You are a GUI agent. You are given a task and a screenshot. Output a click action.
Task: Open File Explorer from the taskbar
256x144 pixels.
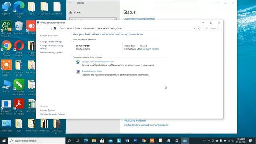point(94,140)
